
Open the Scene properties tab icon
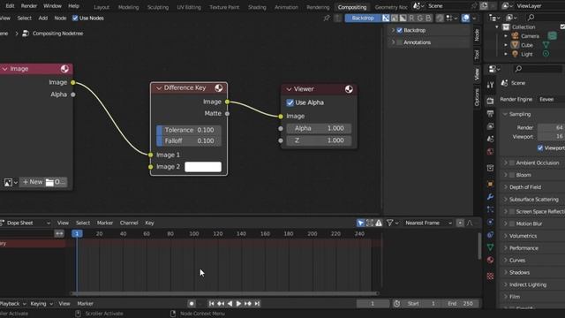(x=490, y=140)
